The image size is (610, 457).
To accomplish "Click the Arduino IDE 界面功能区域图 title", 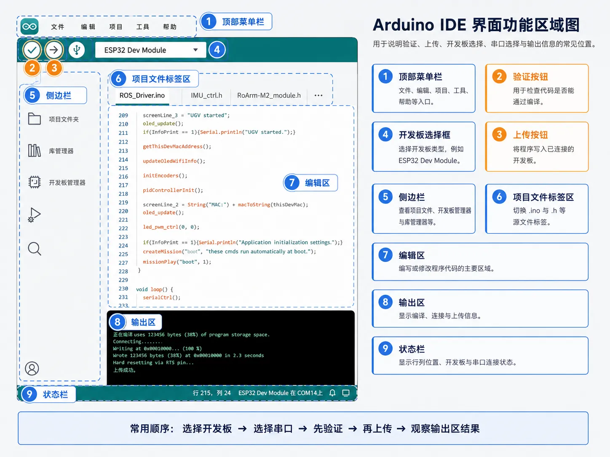I will point(476,25).
